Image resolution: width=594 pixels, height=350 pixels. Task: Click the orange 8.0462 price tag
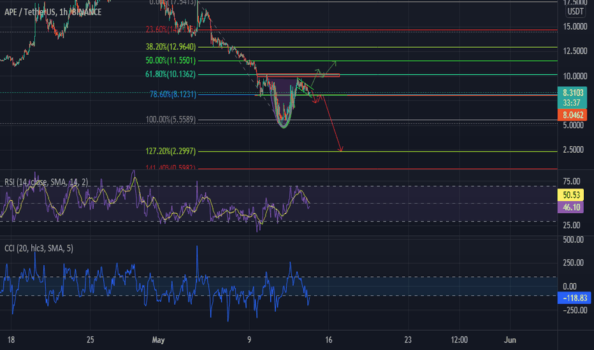pos(572,115)
